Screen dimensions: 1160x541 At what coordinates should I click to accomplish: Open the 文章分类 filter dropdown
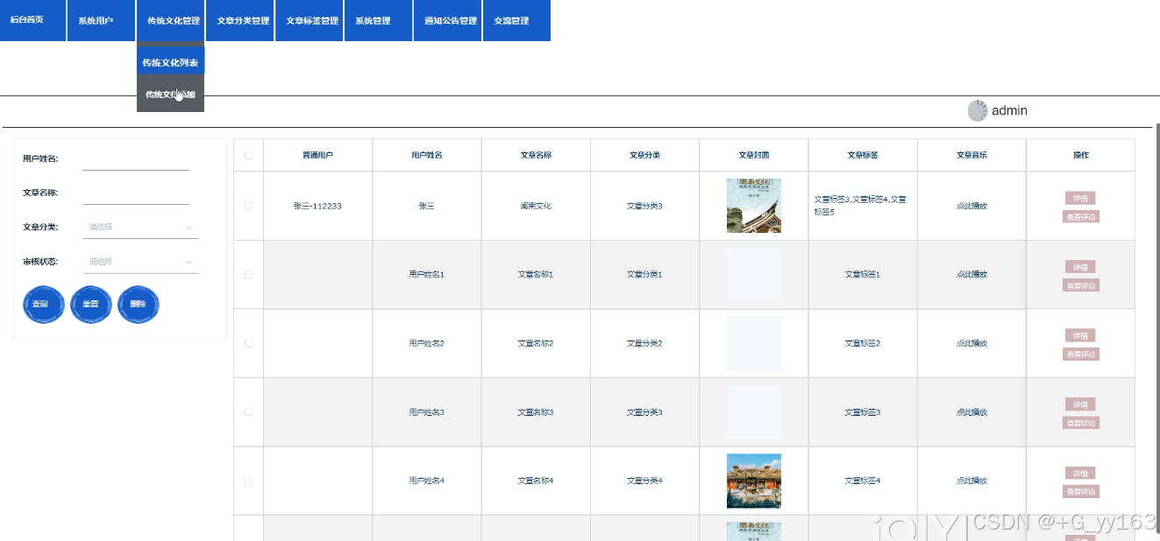[140, 227]
